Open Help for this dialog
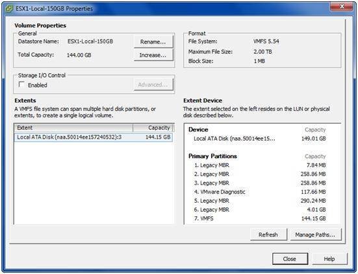Image resolution: width=358 pixels, height=274 pixels. [x=329, y=259]
